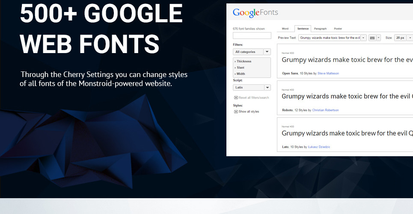This screenshot has width=413, height=214.
Task: Click the Reset all filters X icon
Action: 236,98
